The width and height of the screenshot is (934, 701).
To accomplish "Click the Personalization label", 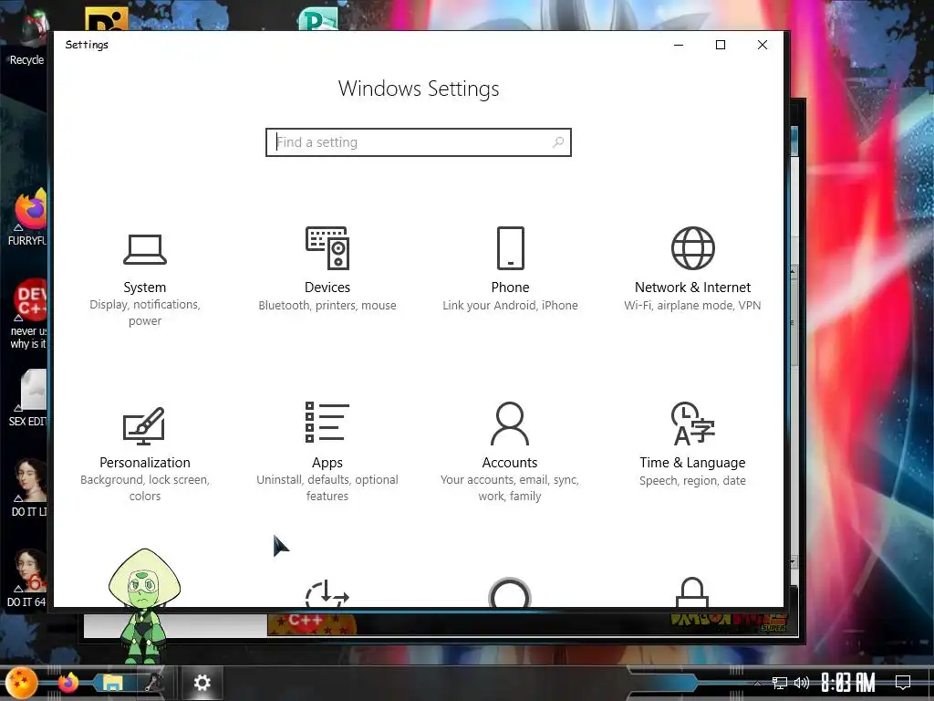I will (145, 463).
